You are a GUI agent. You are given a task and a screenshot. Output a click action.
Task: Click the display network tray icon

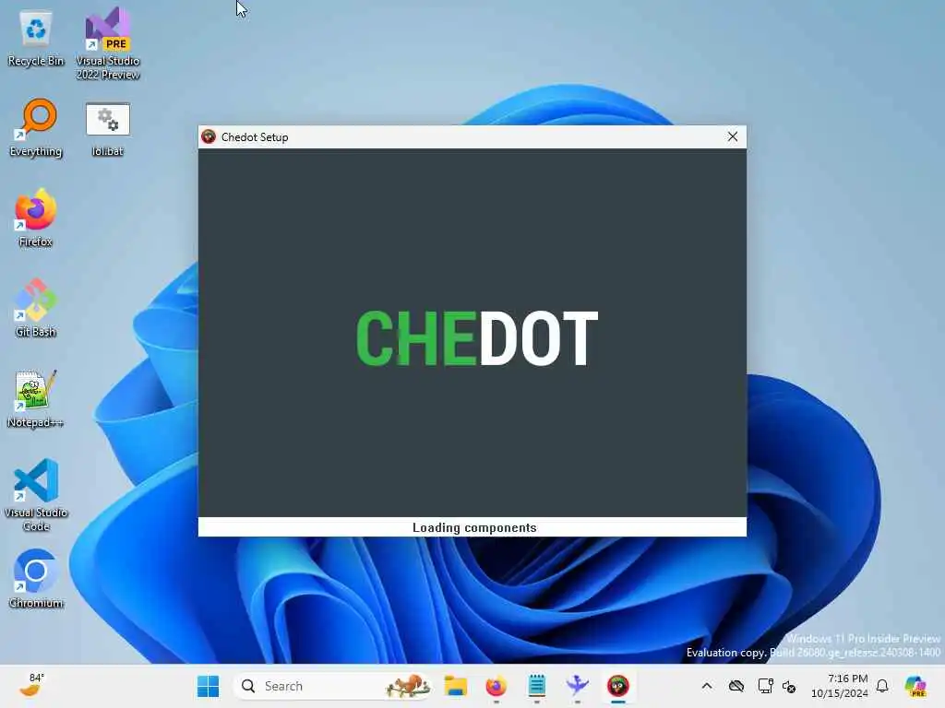765,686
